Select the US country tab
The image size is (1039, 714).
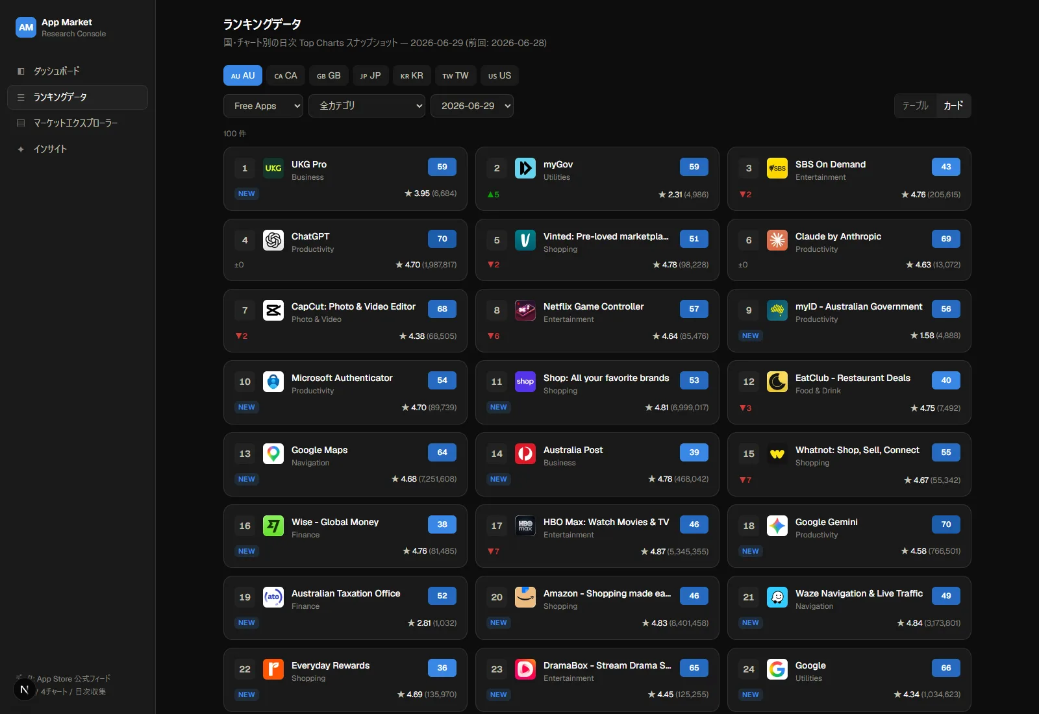pos(500,75)
